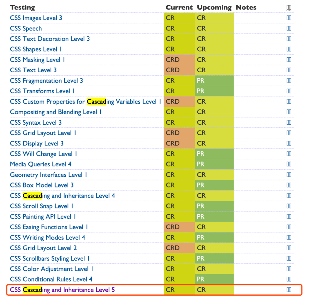The height and width of the screenshot is (299, 329).
Task: Open CSS Custom Properties for Cascading Variables Level 1
Action: tap(86, 101)
